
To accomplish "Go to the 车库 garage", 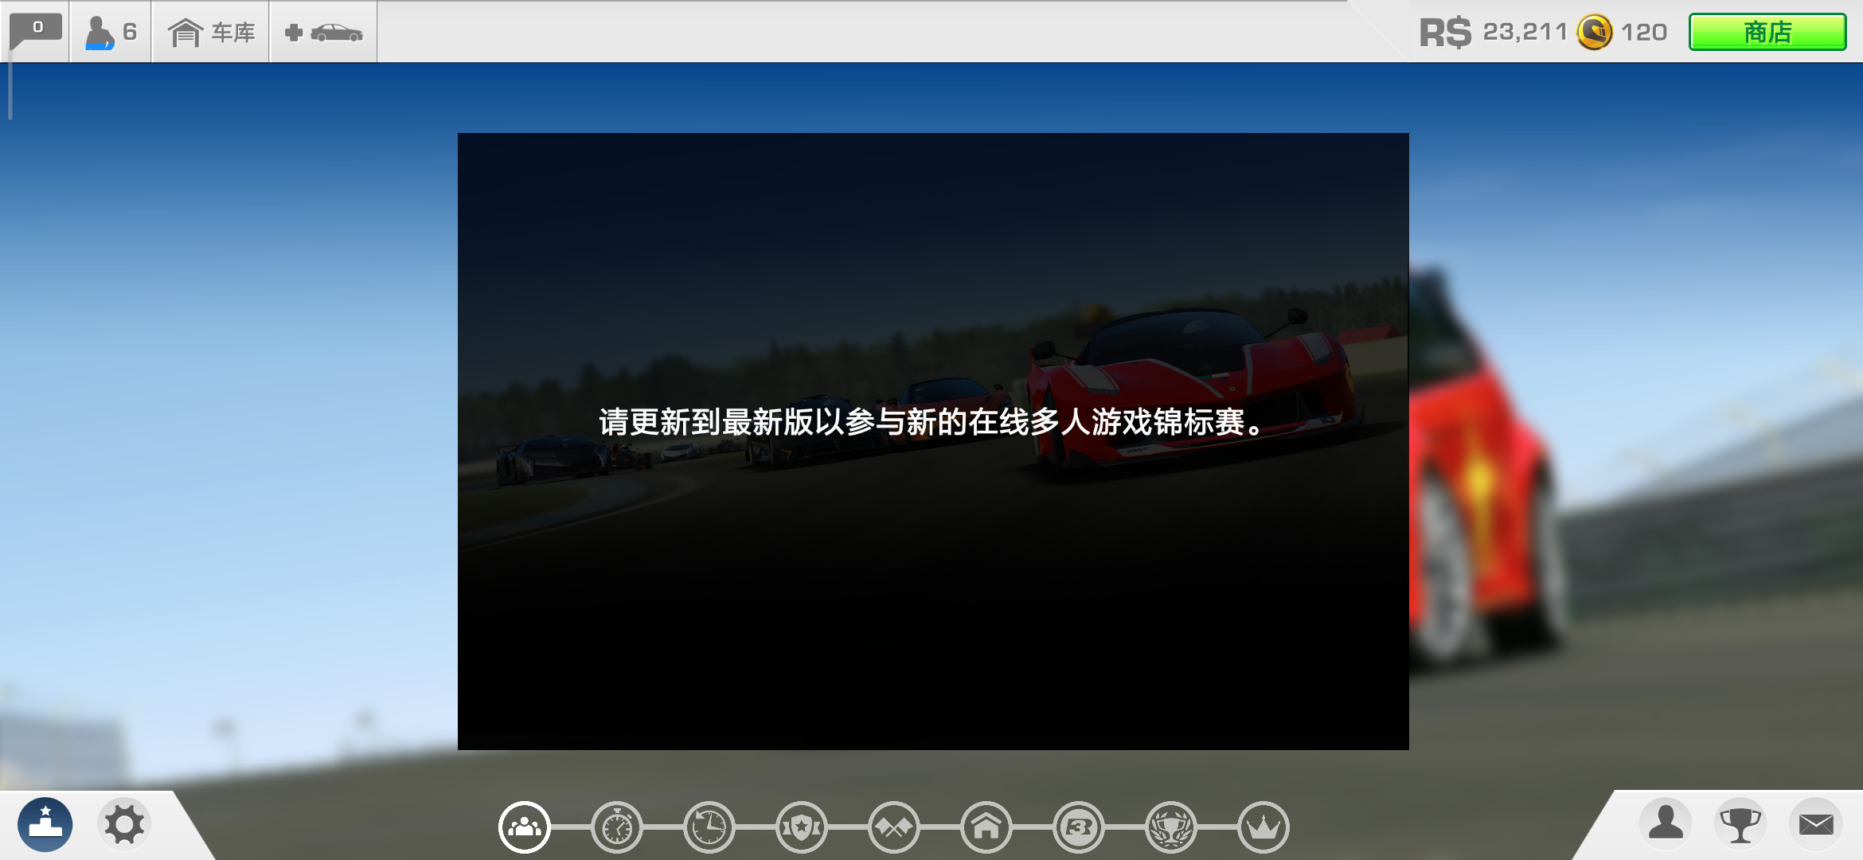I will click(211, 33).
